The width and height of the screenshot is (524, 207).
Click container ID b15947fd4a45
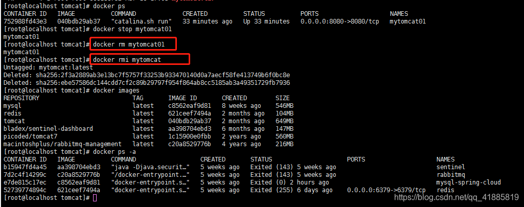(x=26, y=167)
